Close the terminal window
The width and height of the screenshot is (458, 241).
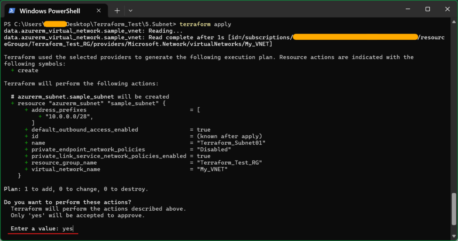pyautogui.click(x=447, y=9)
